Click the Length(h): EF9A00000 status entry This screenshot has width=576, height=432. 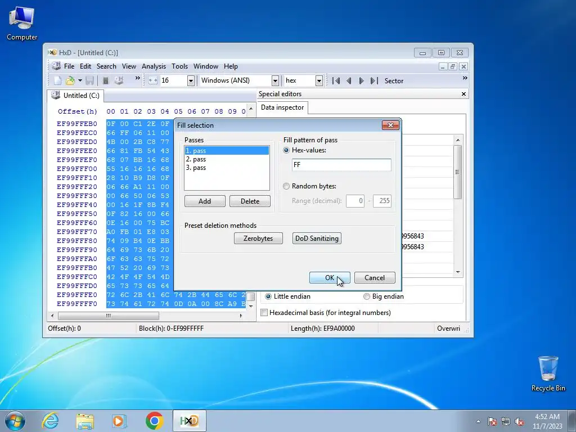[322, 328]
